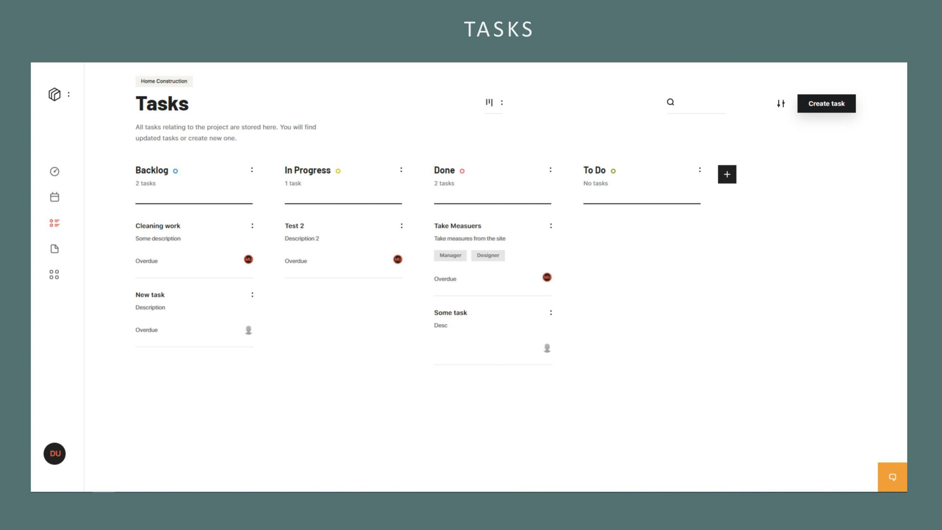Click unassigned avatar on New task
The image size is (942, 530).
(x=248, y=330)
